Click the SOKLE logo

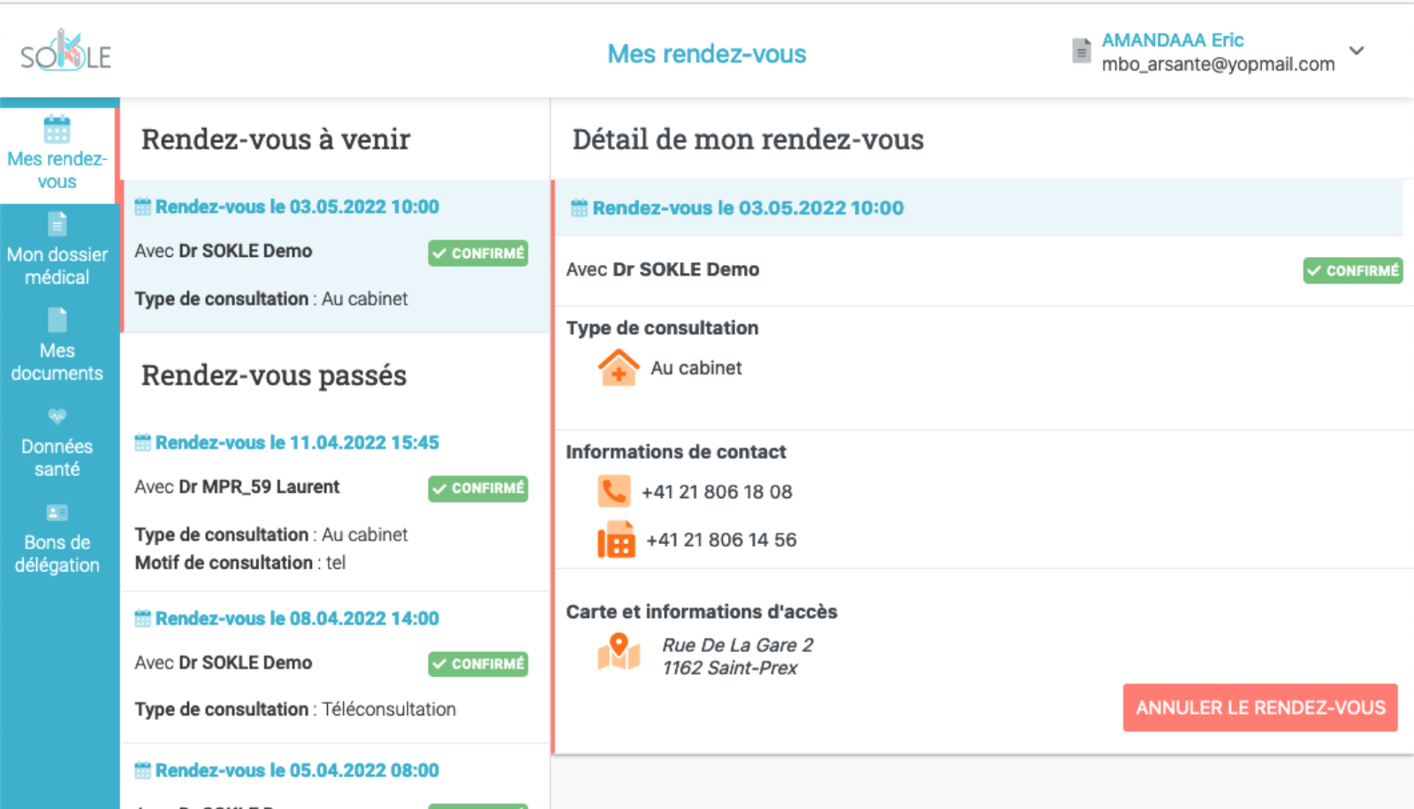coord(66,50)
